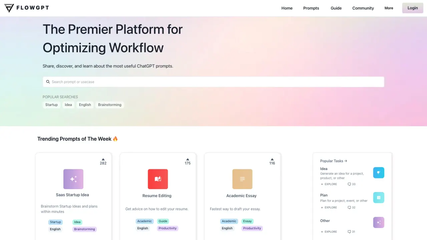The image size is (427, 240).
Task: Open the Saas Startup Idea title
Action: (72, 195)
